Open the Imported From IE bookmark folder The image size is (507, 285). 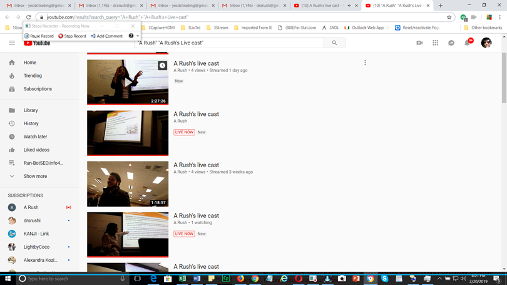[x=253, y=28]
